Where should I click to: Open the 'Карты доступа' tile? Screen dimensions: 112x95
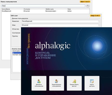[92, 83]
